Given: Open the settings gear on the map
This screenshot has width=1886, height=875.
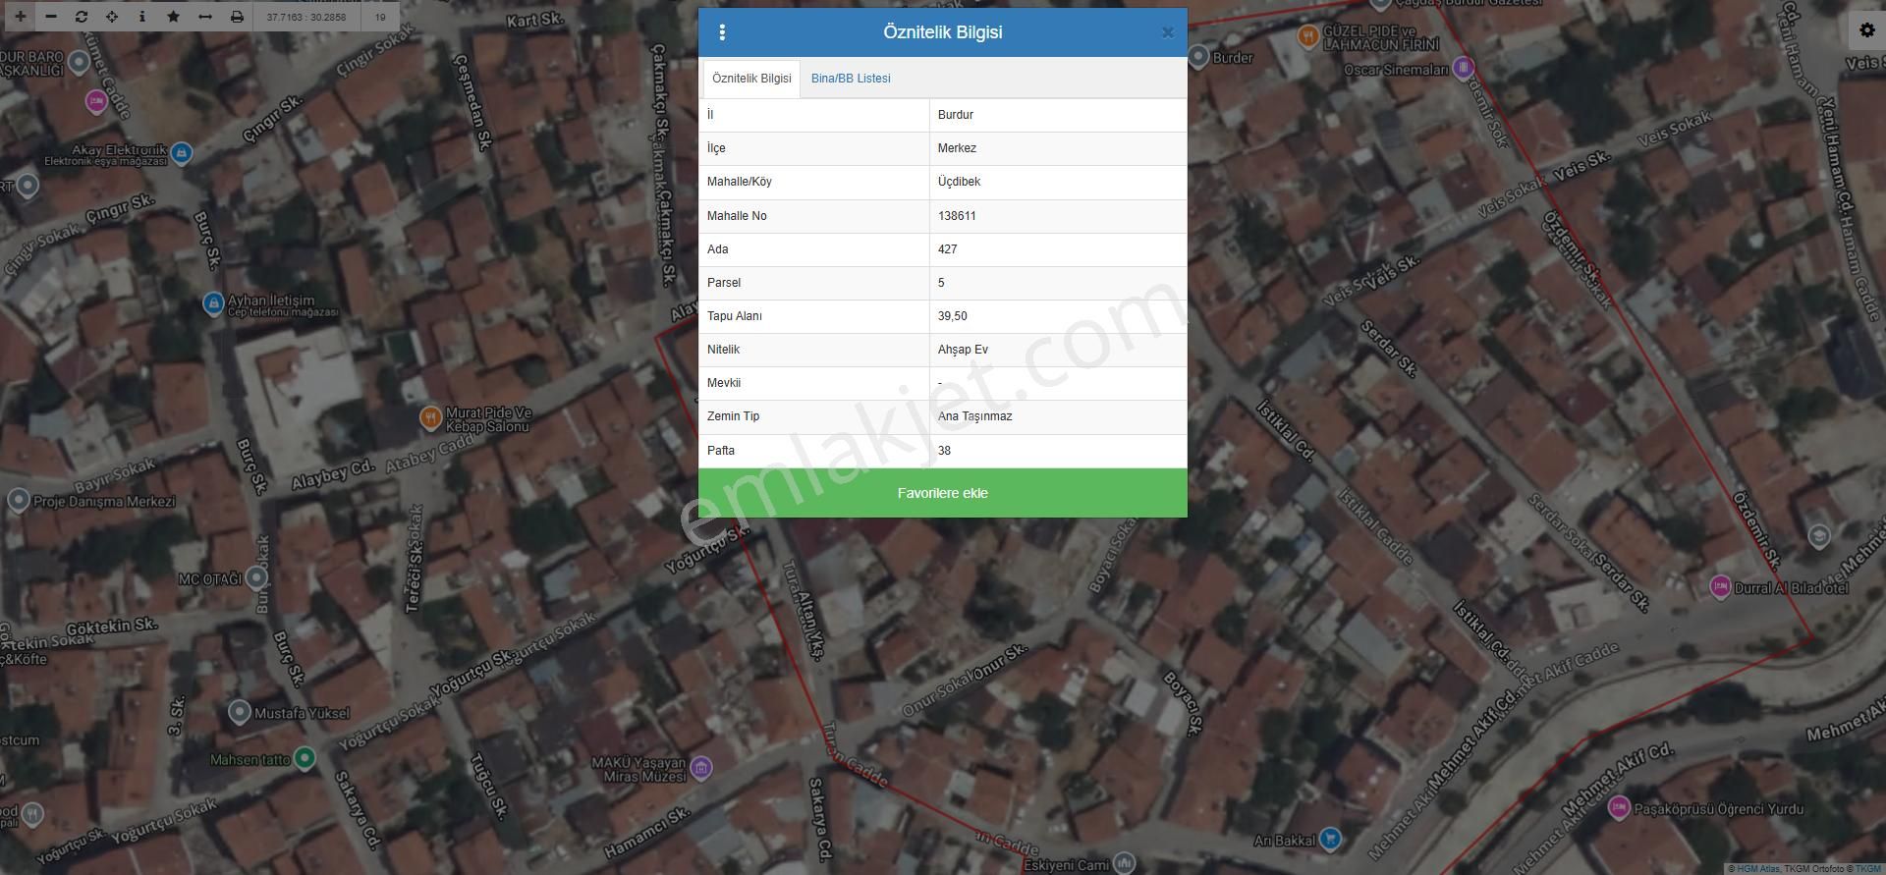Looking at the screenshot, I should [1866, 30].
